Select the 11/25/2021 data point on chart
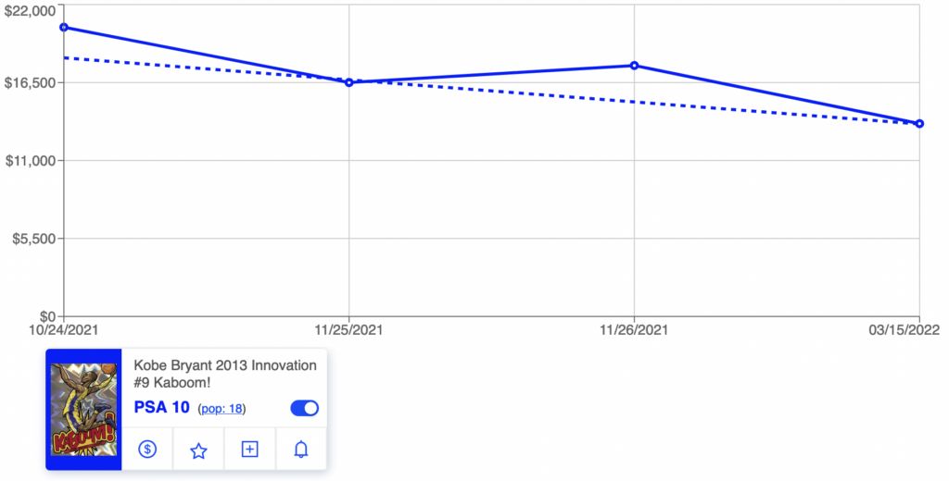The height and width of the screenshot is (481, 949). tap(349, 82)
